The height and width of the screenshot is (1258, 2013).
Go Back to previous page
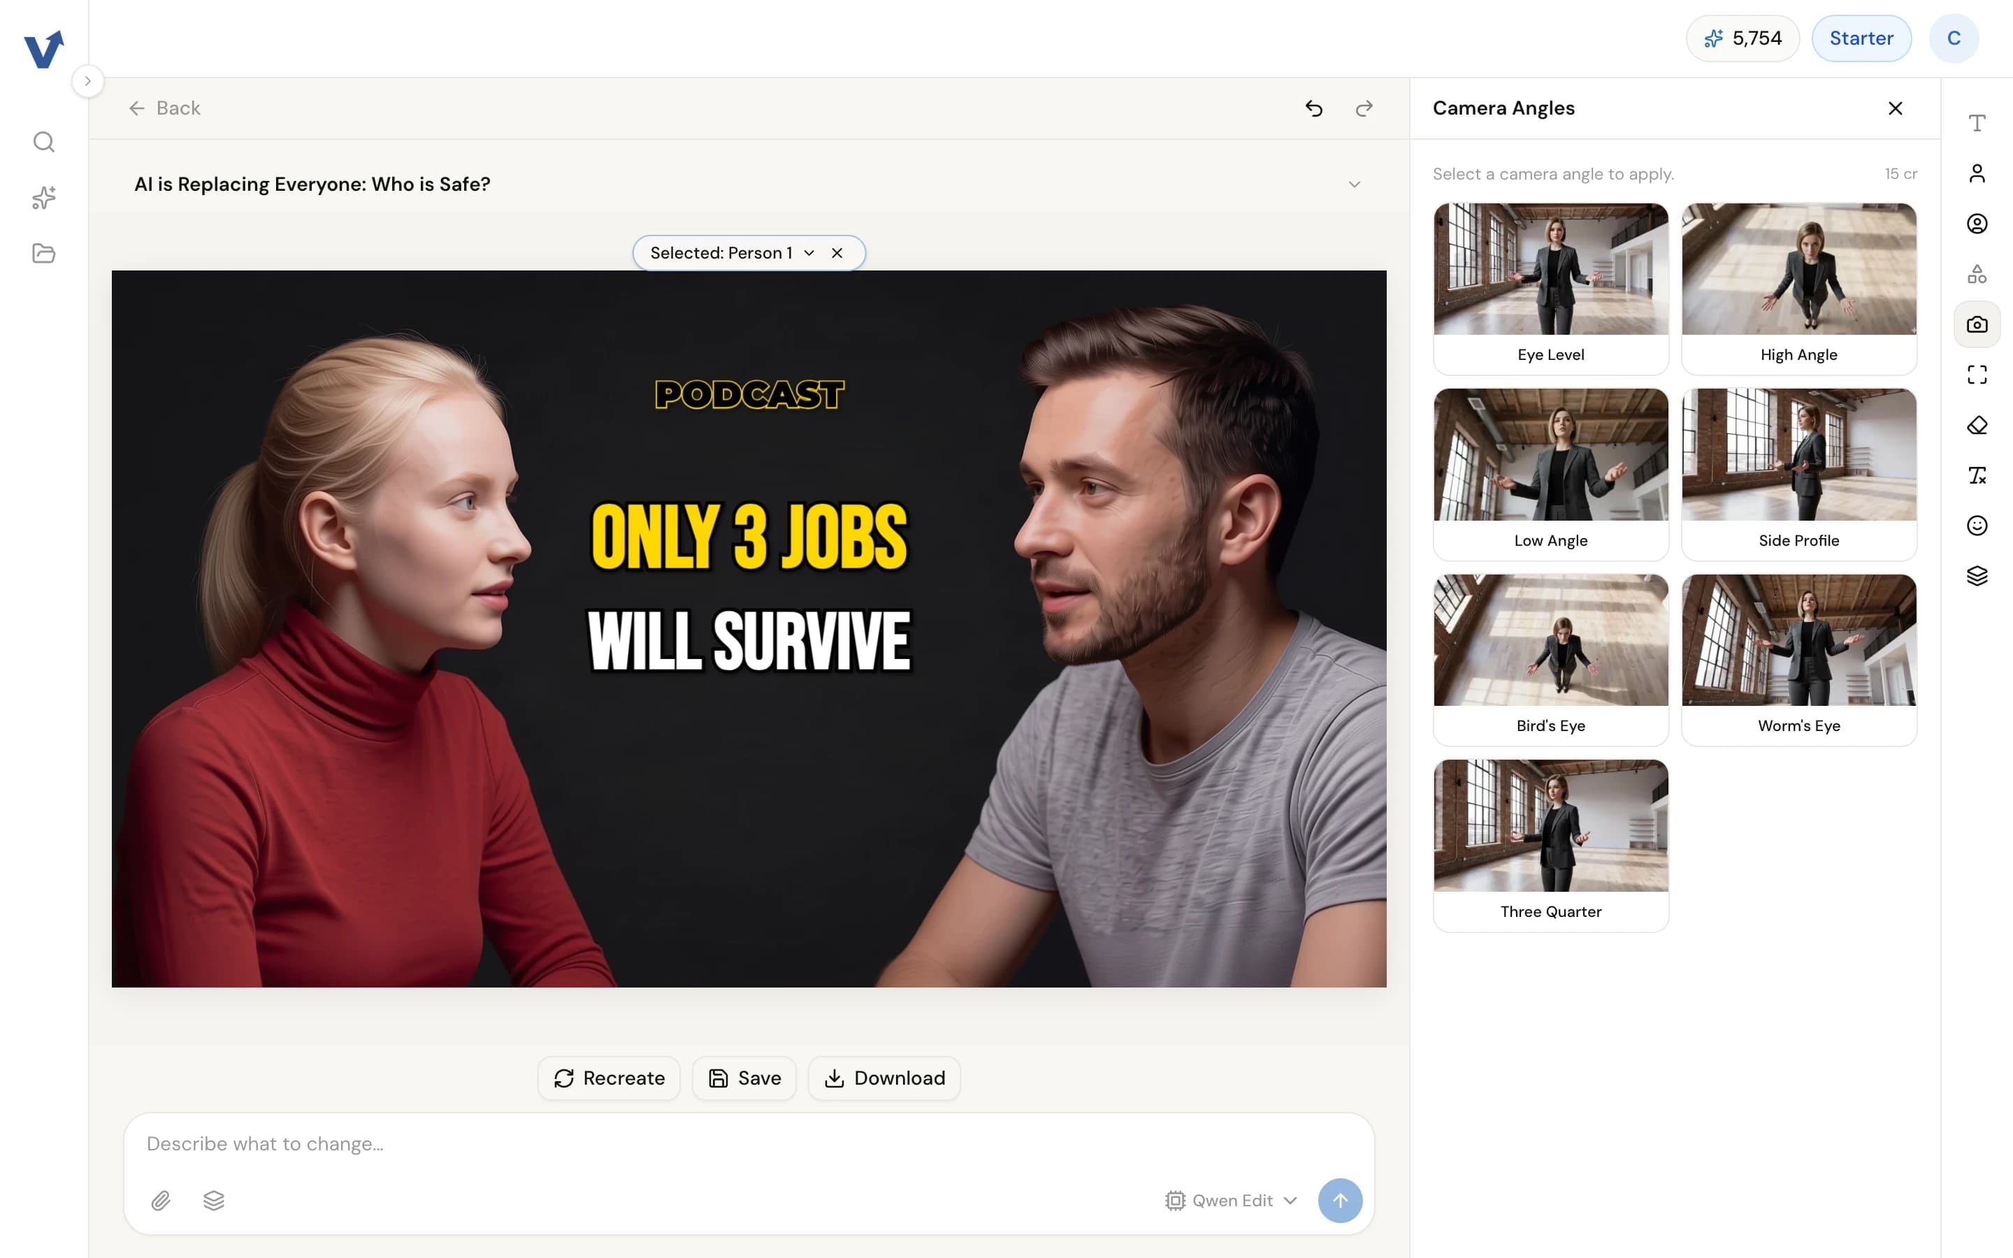(164, 108)
